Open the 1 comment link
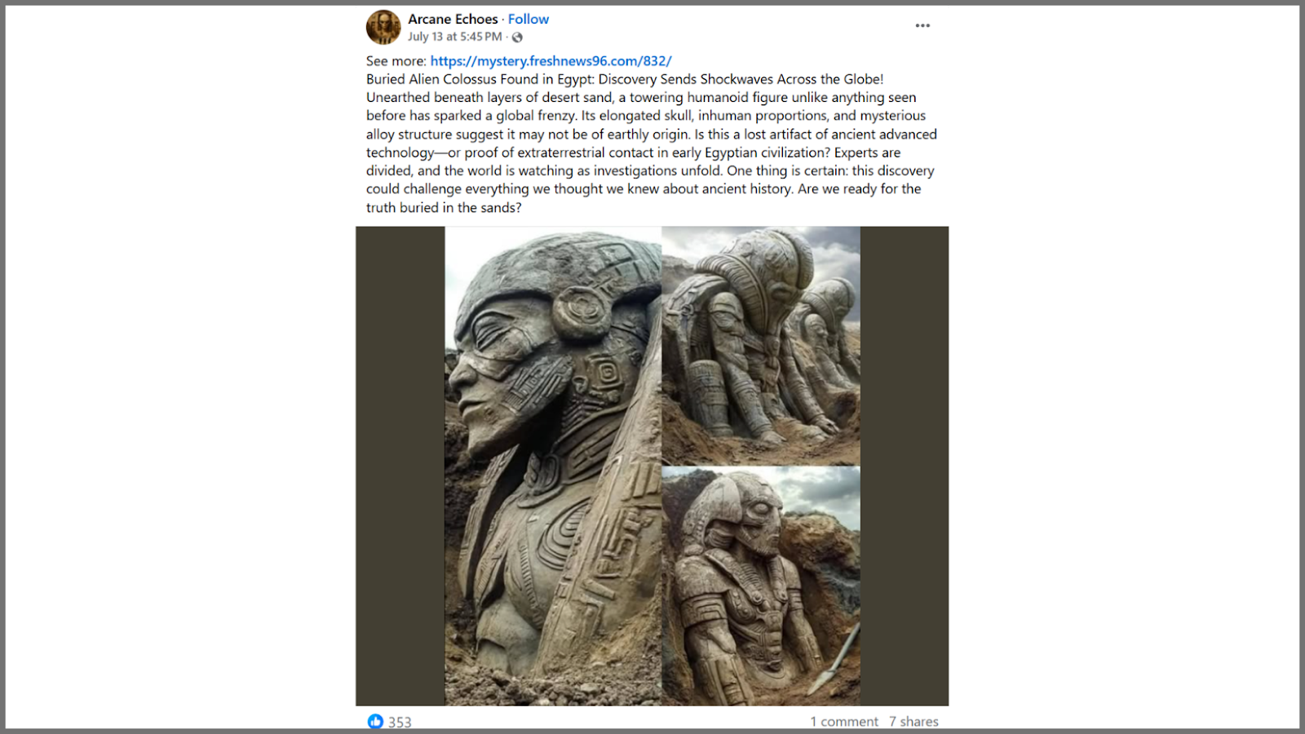 [844, 722]
